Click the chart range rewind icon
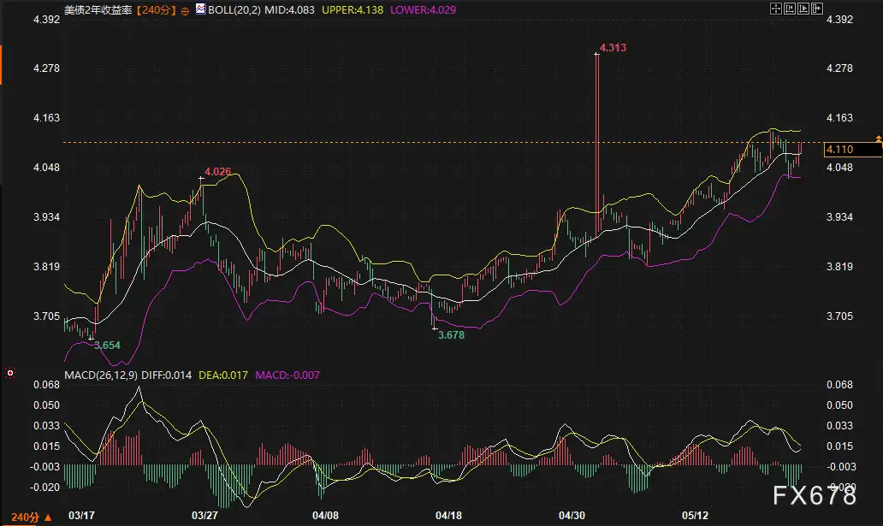 click(790, 9)
